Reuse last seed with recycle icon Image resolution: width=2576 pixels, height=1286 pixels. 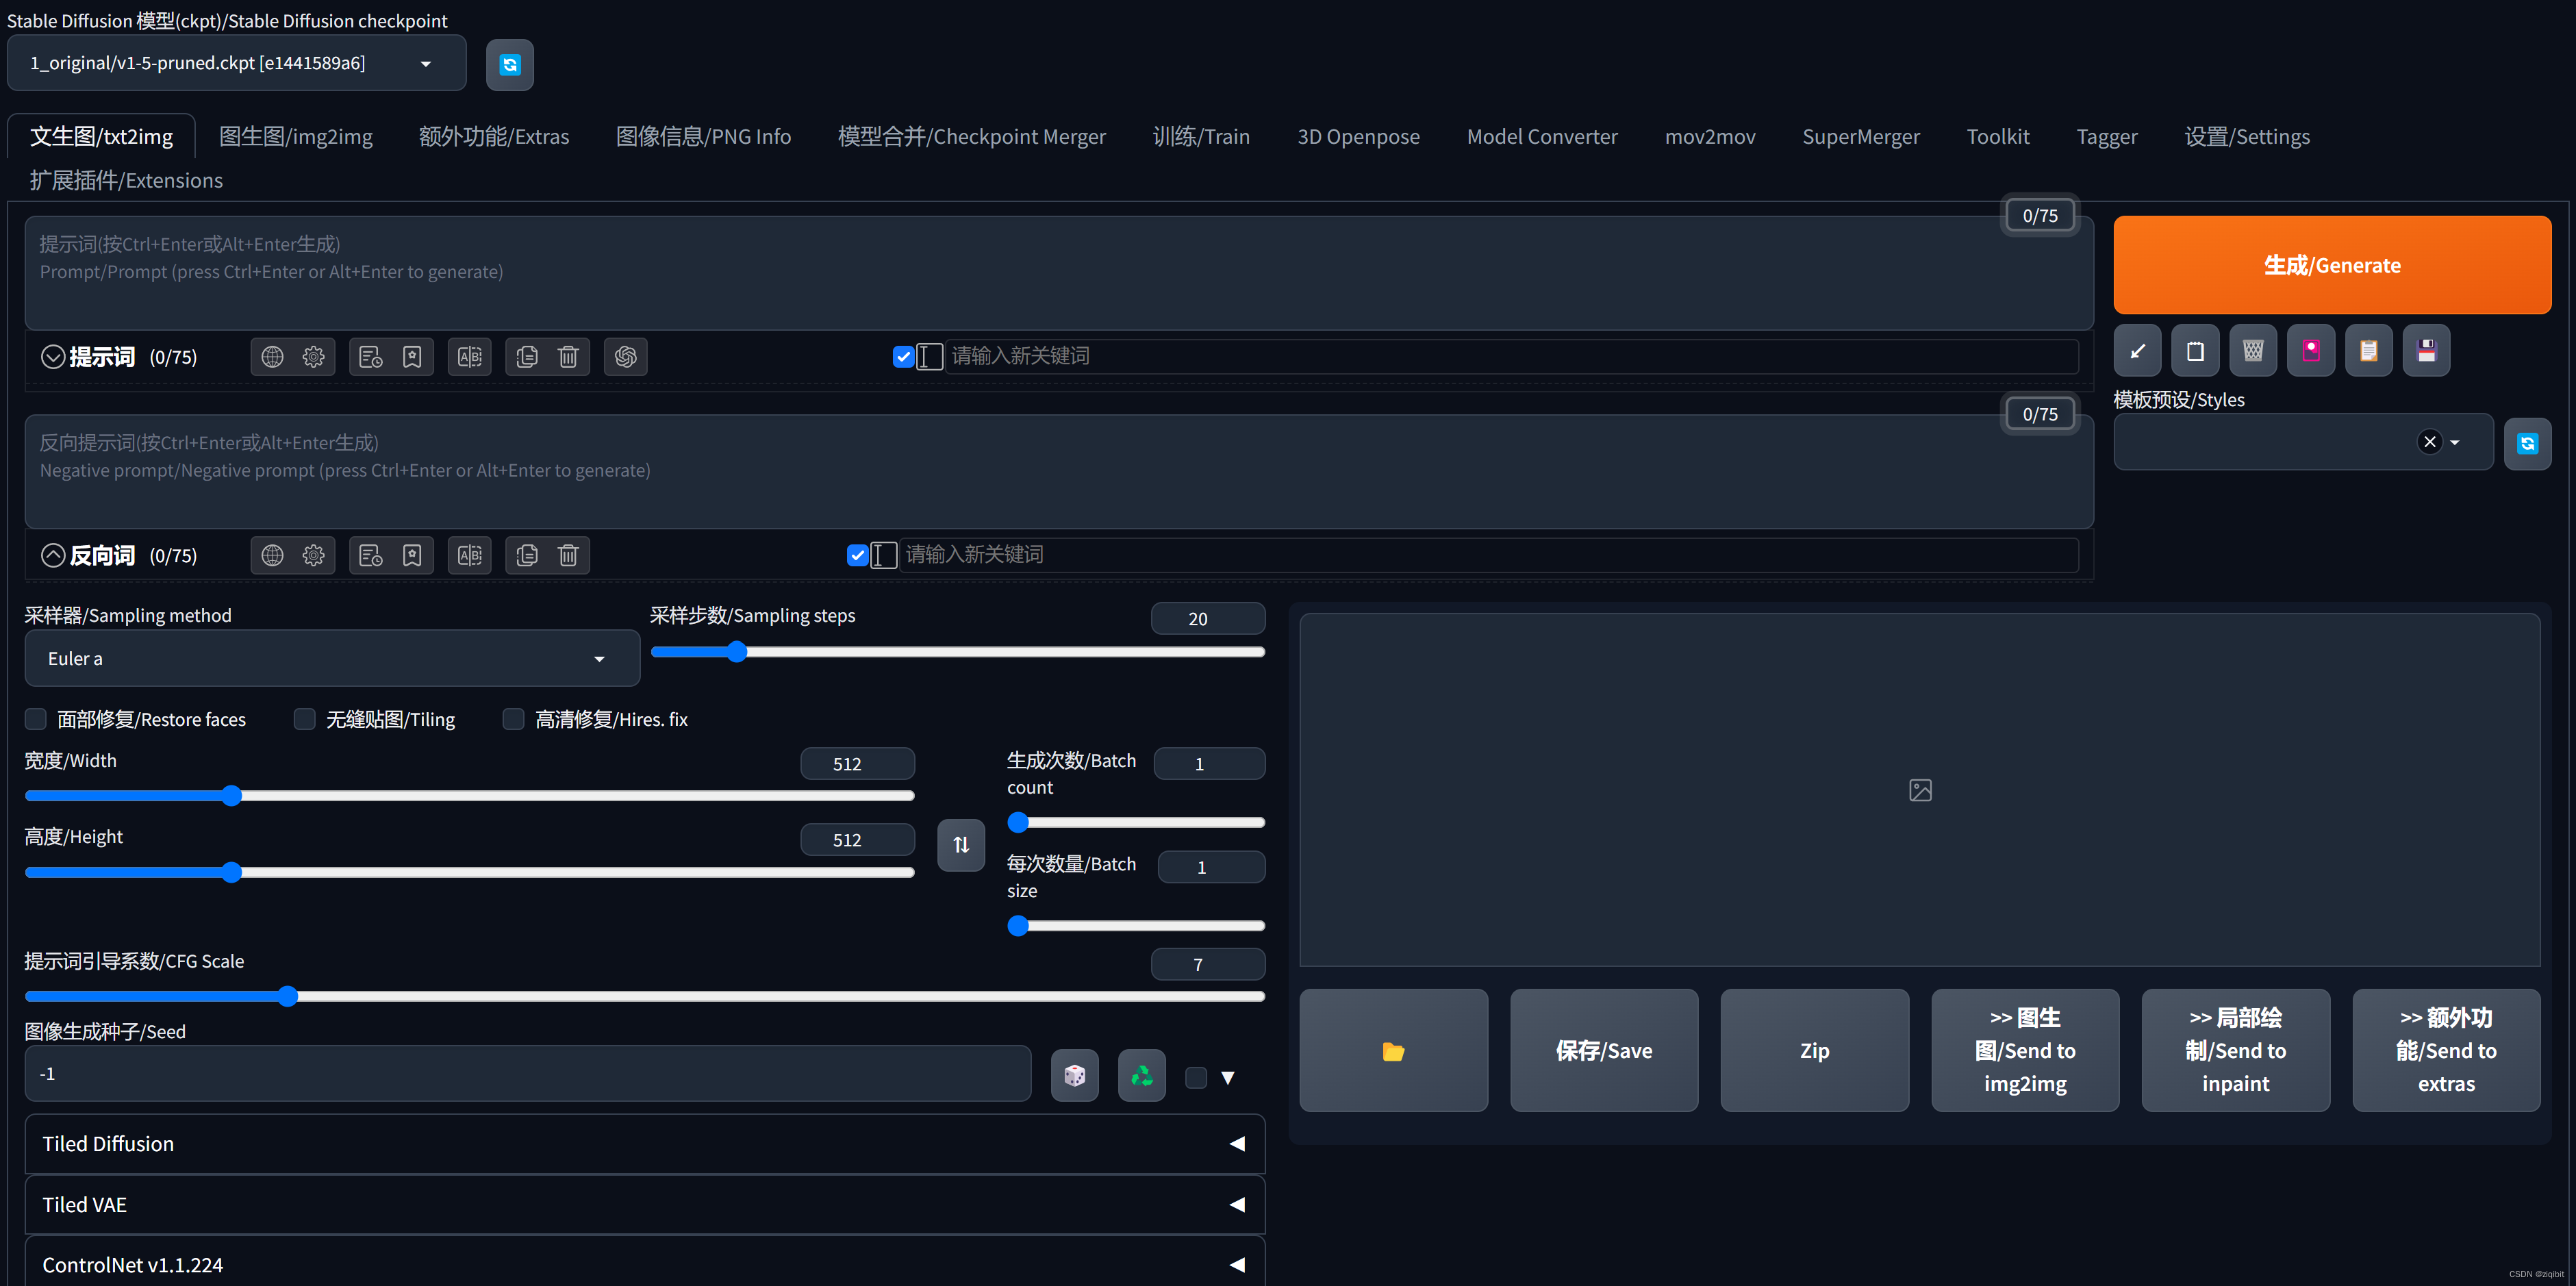tap(1142, 1076)
